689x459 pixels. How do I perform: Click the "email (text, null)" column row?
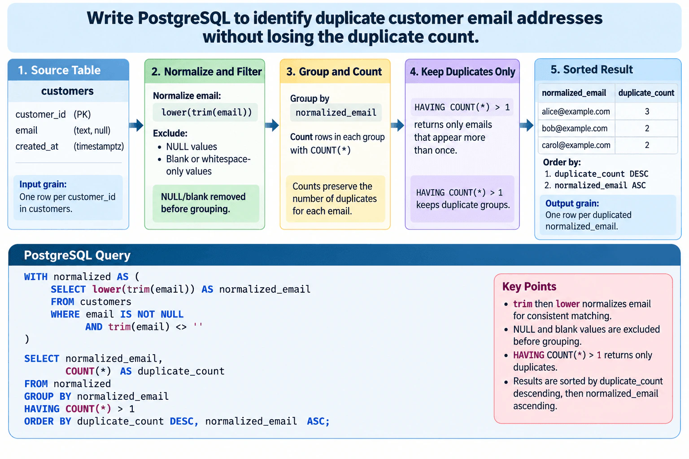click(x=63, y=130)
